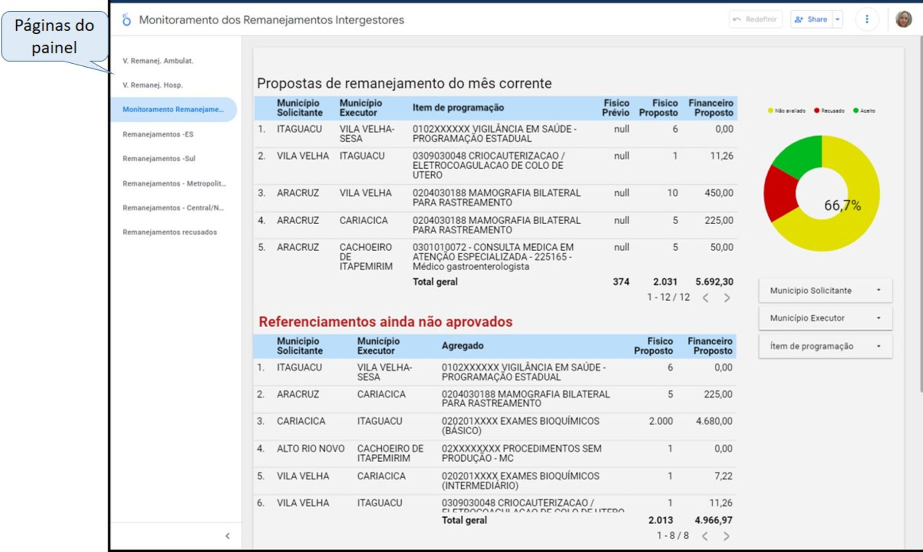Image resolution: width=923 pixels, height=552 pixels.
Task: Click the red Recusado donut slice
Action: 780,194
